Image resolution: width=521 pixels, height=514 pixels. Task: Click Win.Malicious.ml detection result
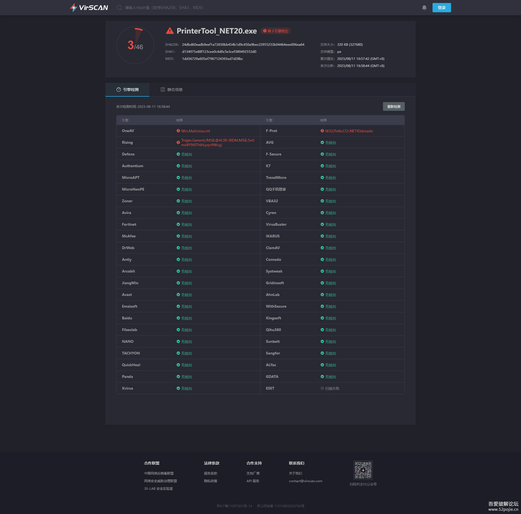pos(195,131)
